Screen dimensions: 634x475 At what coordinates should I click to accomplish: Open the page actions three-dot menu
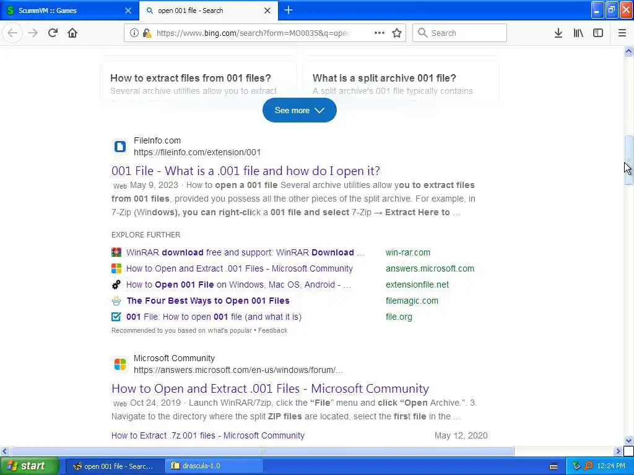[380, 33]
